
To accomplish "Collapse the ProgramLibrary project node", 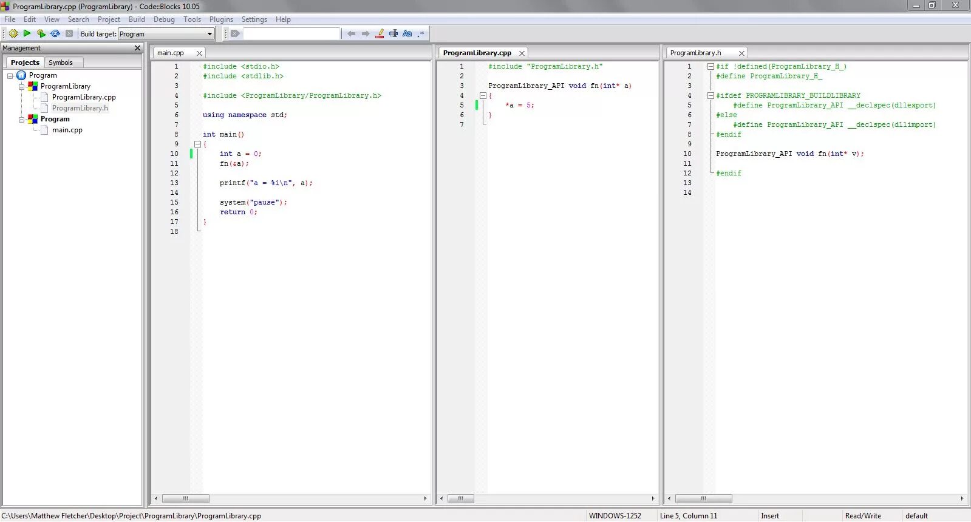I will point(21,87).
